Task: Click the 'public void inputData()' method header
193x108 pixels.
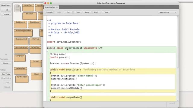Action: (x=65, y=70)
